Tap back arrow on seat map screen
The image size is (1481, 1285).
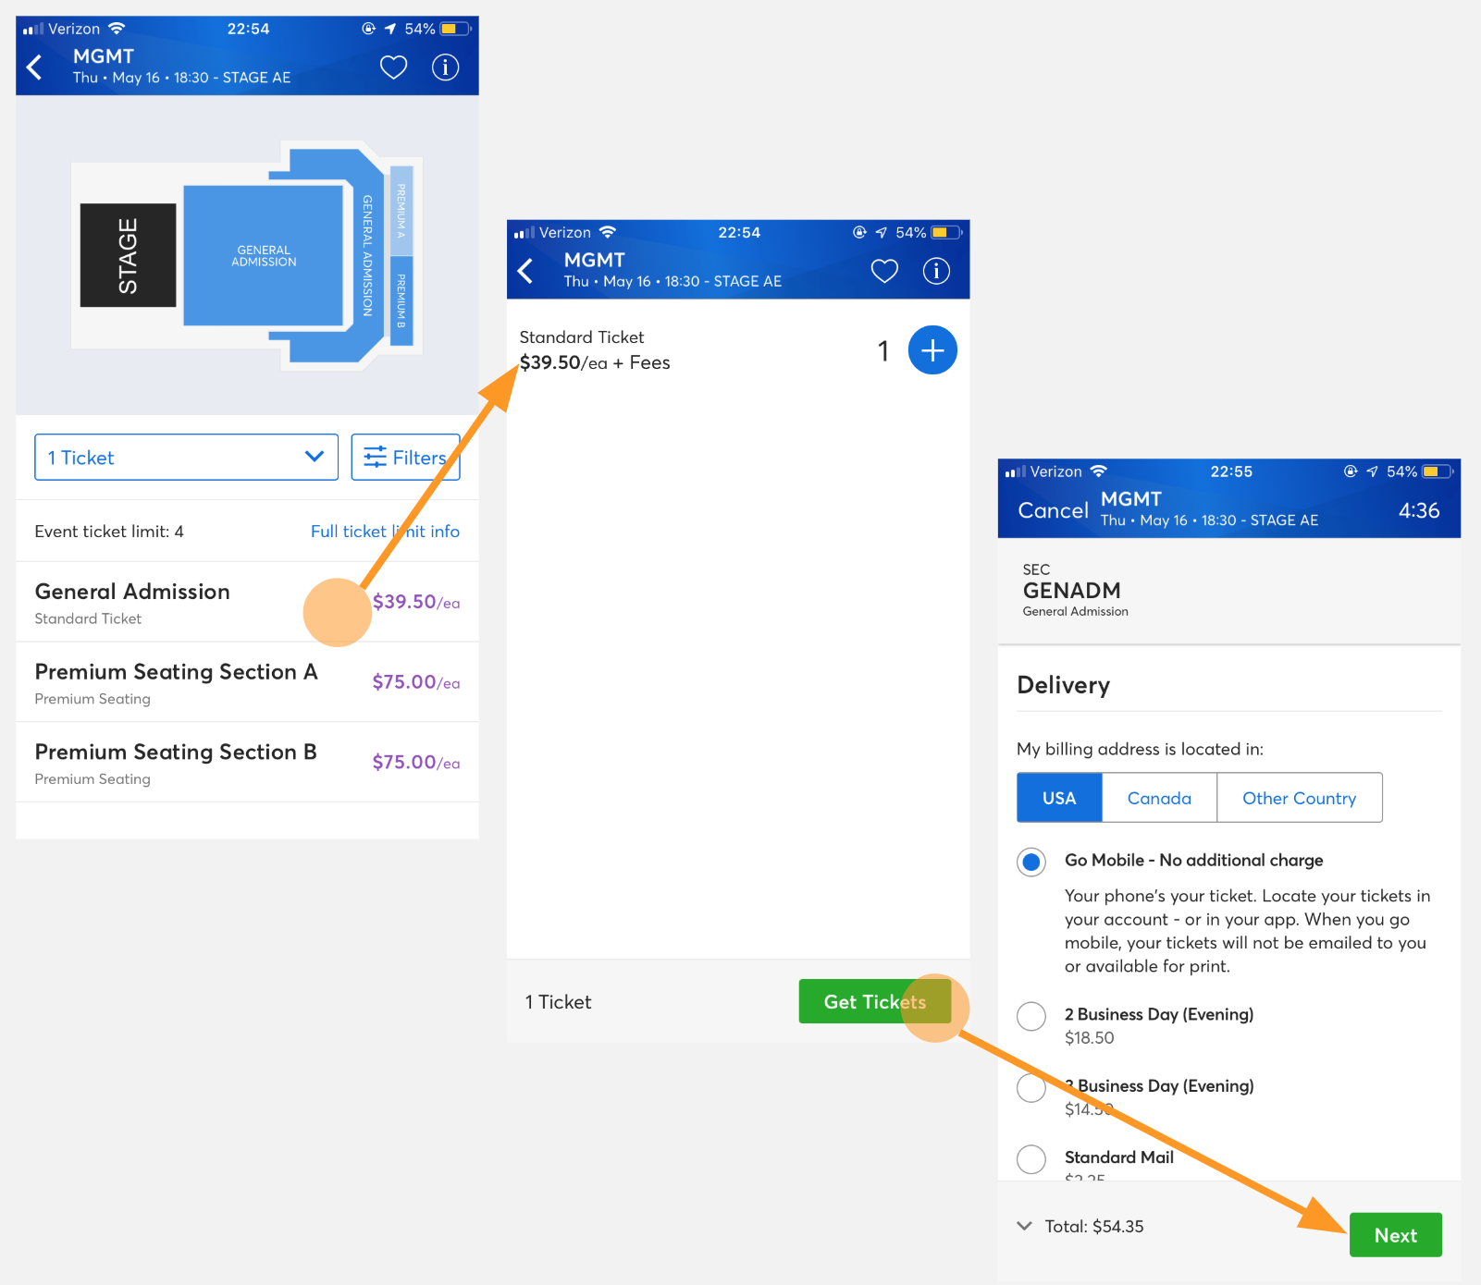[x=35, y=67]
